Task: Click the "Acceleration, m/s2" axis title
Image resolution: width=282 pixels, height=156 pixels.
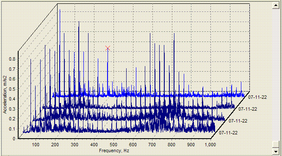Action: point(5,95)
